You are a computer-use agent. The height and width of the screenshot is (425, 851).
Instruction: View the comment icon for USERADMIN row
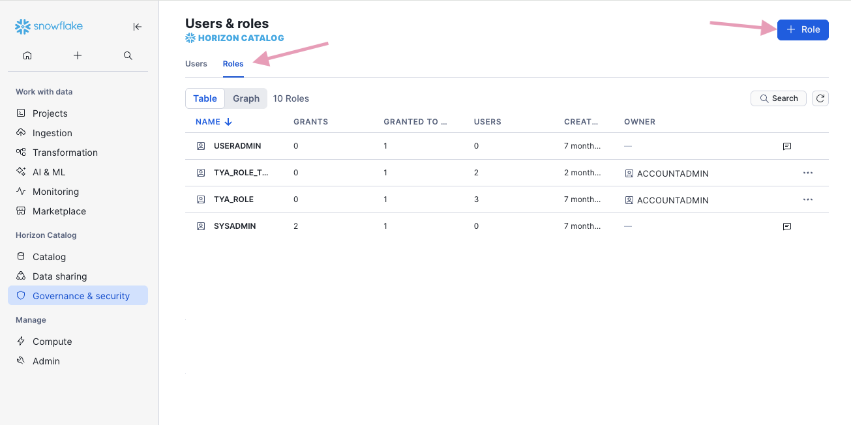(x=786, y=146)
